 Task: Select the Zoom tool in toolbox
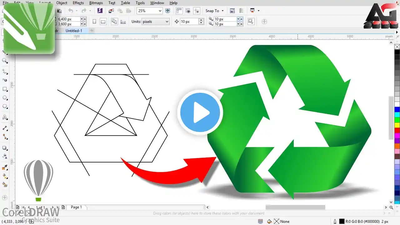pyautogui.click(x=5, y=61)
